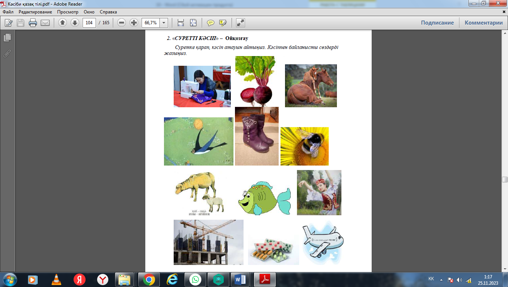The height and width of the screenshot is (287, 508).
Task: Open the Комментарии panel
Action: coord(484,23)
